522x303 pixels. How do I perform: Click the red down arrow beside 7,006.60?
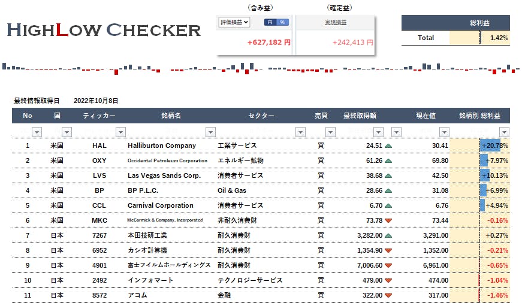(x=388, y=265)
